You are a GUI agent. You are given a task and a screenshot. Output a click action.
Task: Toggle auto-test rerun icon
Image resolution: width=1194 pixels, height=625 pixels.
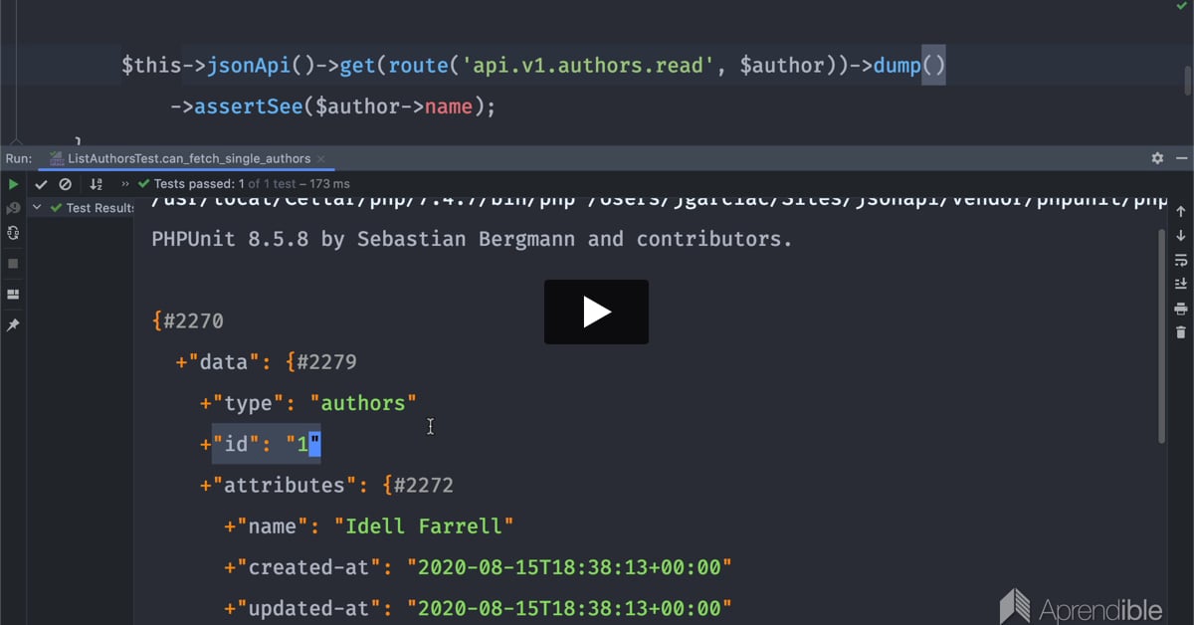(x=13, y=233)
